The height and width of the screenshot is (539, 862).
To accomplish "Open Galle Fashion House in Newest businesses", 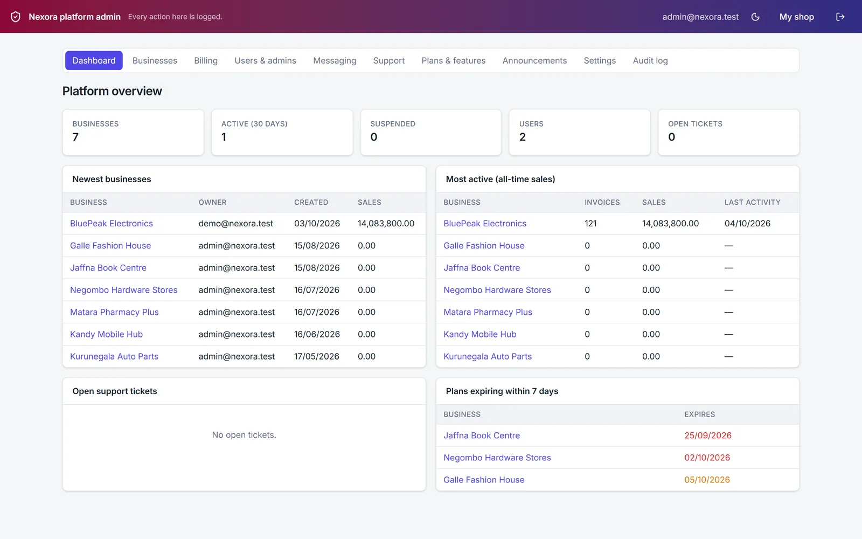I will (110, 245).
